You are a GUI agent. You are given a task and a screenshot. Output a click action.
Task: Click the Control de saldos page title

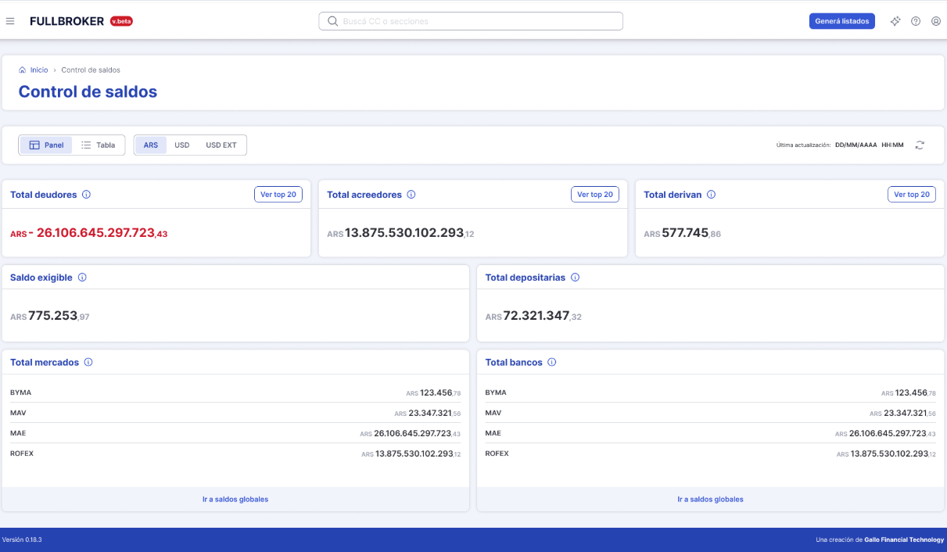88,91
